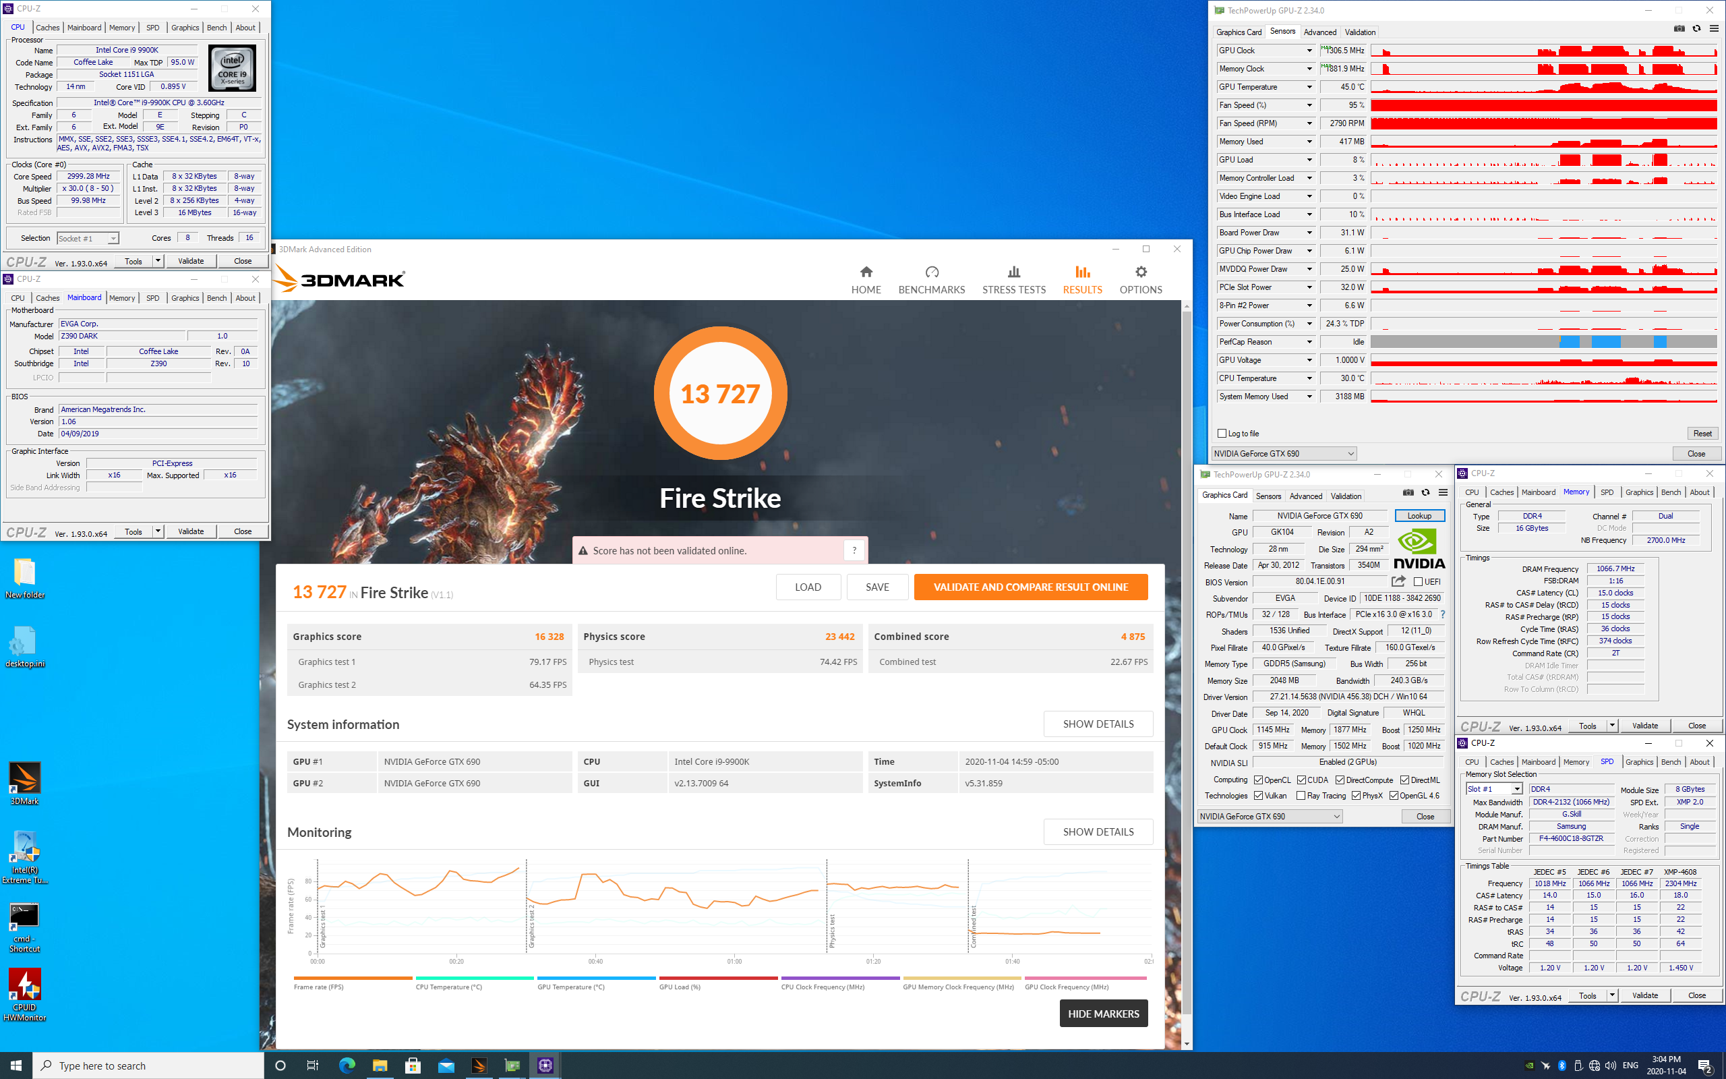This screenshot has width=1726, height=1079.
Task: Toggle Ray Tracing checkbox
Action: (x=1301, y=795)
